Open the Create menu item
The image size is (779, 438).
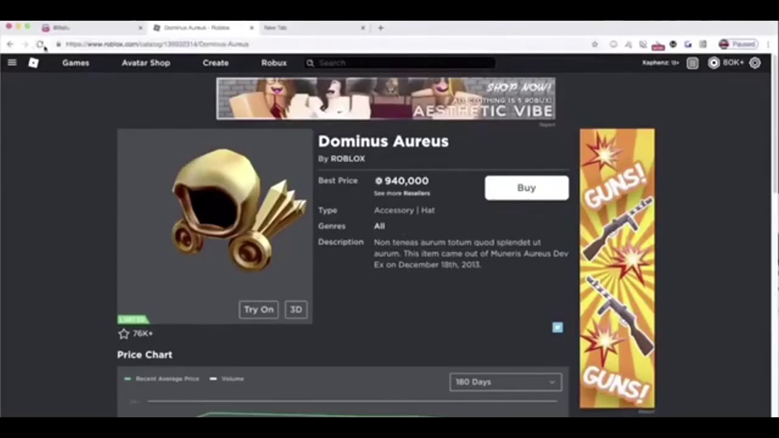215,63
